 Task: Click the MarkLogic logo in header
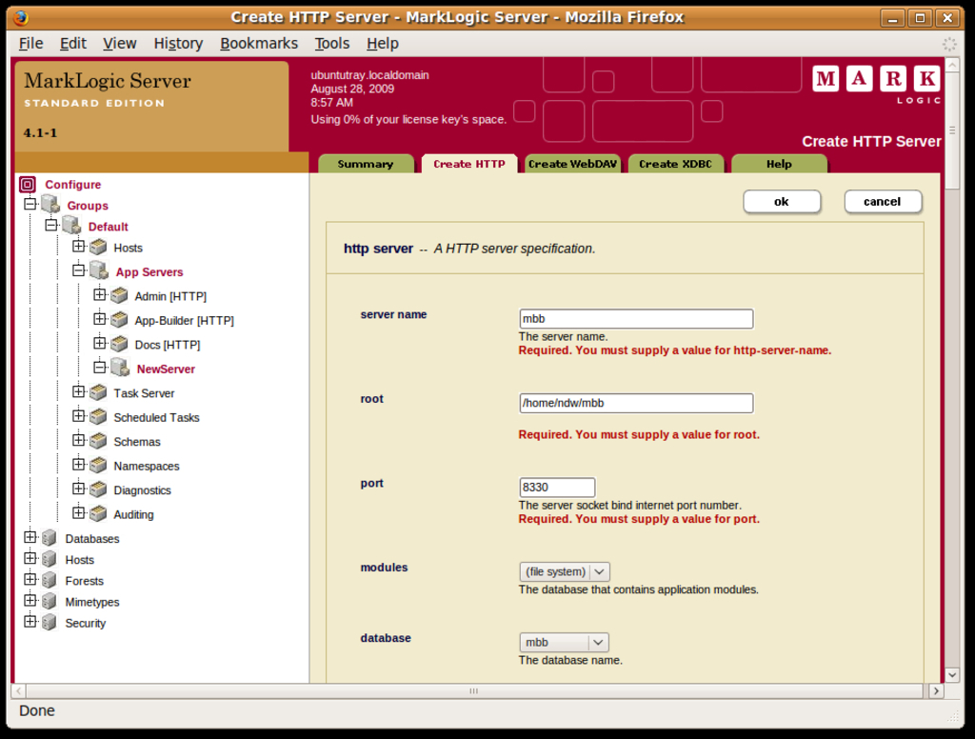876,85
